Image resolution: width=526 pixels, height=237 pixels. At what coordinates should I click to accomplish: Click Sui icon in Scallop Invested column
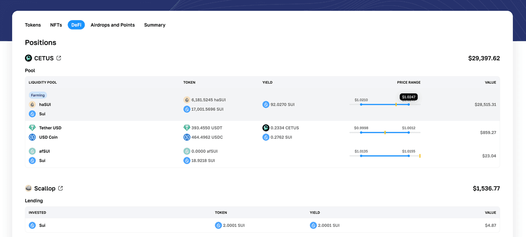(32, 225)
